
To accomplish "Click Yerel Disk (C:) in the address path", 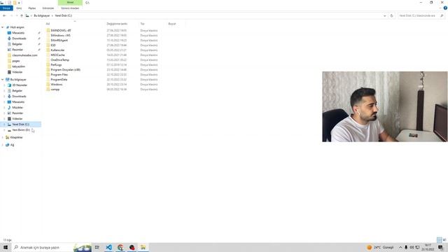I will (64, 15).
